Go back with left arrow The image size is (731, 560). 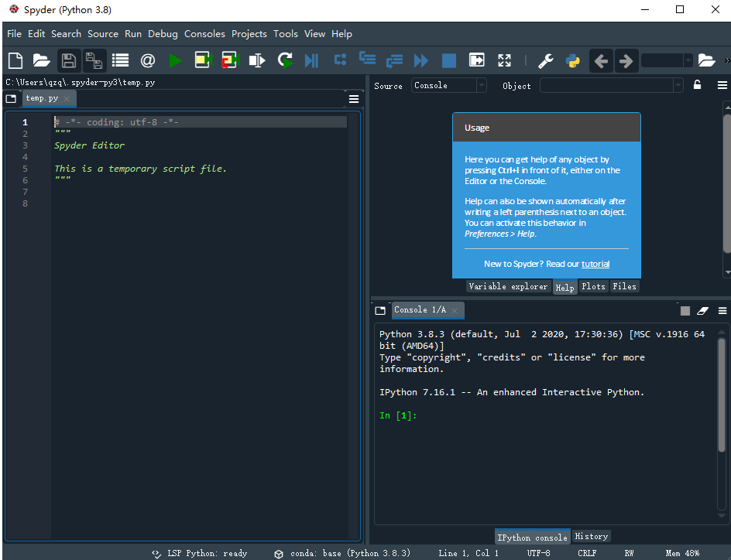(x=601, y=60)
